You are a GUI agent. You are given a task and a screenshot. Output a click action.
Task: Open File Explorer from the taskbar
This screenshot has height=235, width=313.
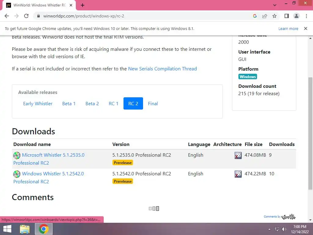(x=25, y=229)
